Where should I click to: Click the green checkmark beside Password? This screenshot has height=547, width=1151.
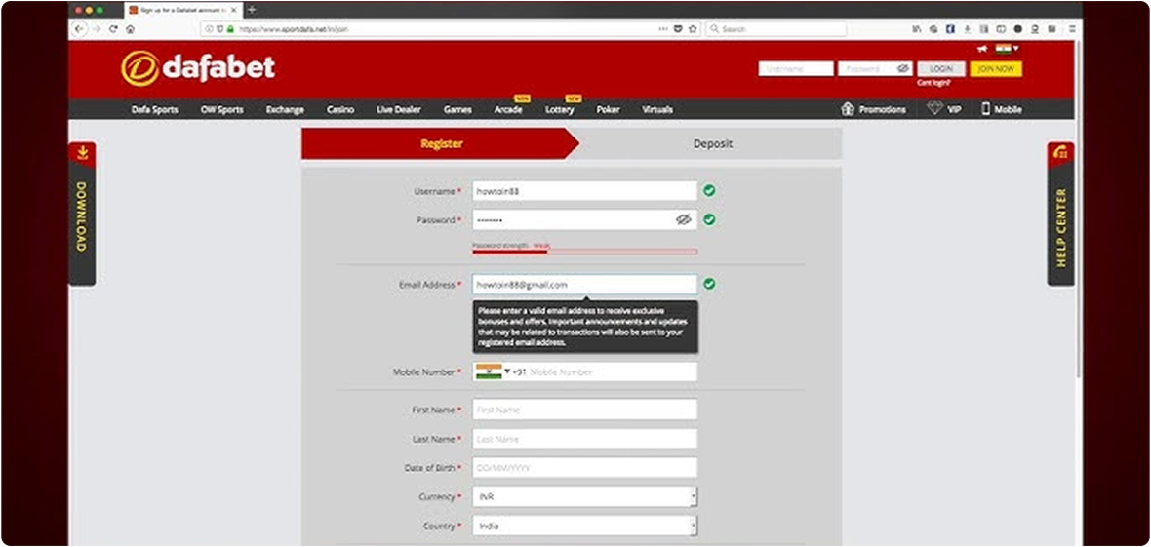[x=709, y=219]
